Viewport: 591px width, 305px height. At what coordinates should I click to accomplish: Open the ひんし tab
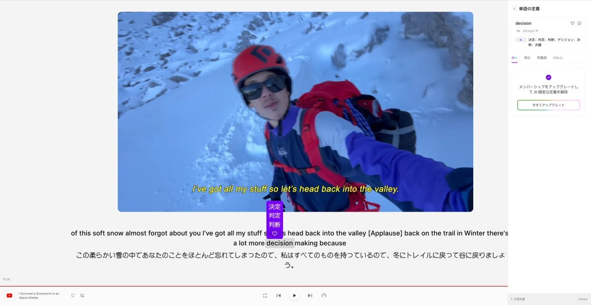click(558, 58)
